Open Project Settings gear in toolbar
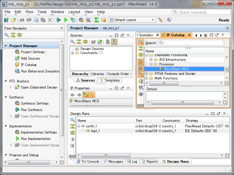The height and width of the screenshot is (175, 234). (81, 20)
